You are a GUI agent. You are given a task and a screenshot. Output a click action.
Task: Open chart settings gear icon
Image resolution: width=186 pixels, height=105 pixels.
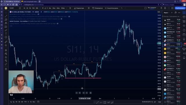point(165,8)
